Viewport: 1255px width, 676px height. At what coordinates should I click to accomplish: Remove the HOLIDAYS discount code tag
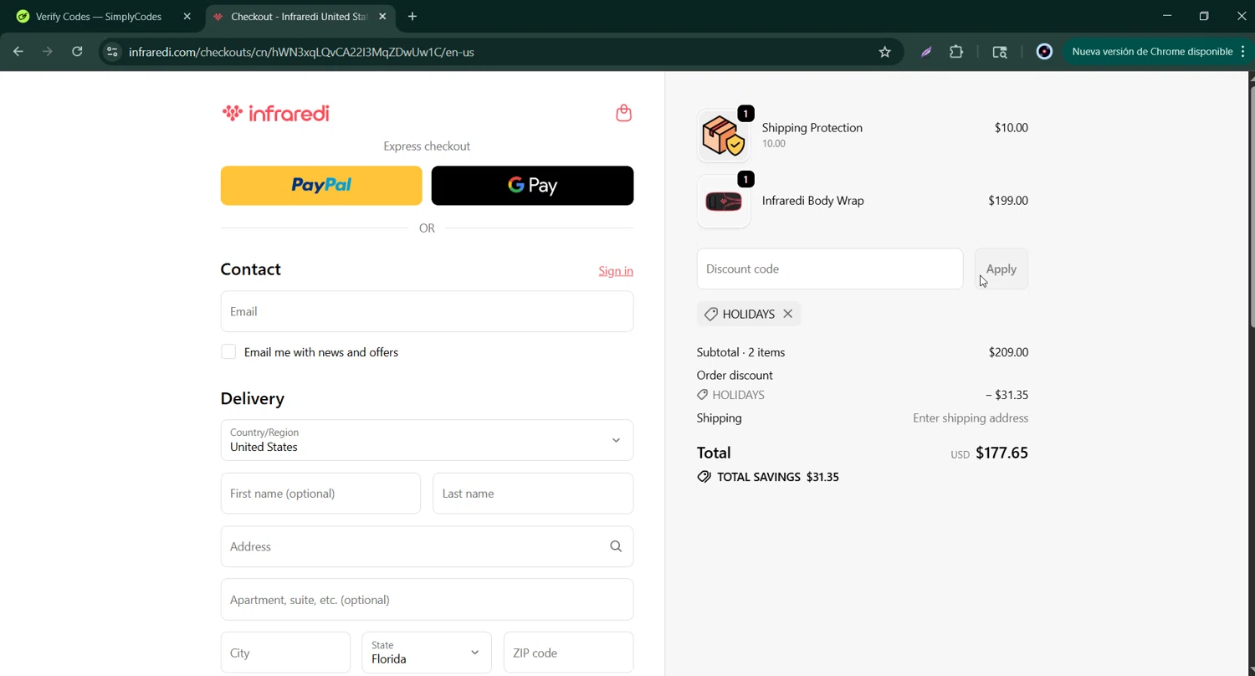tap(787, 314)
